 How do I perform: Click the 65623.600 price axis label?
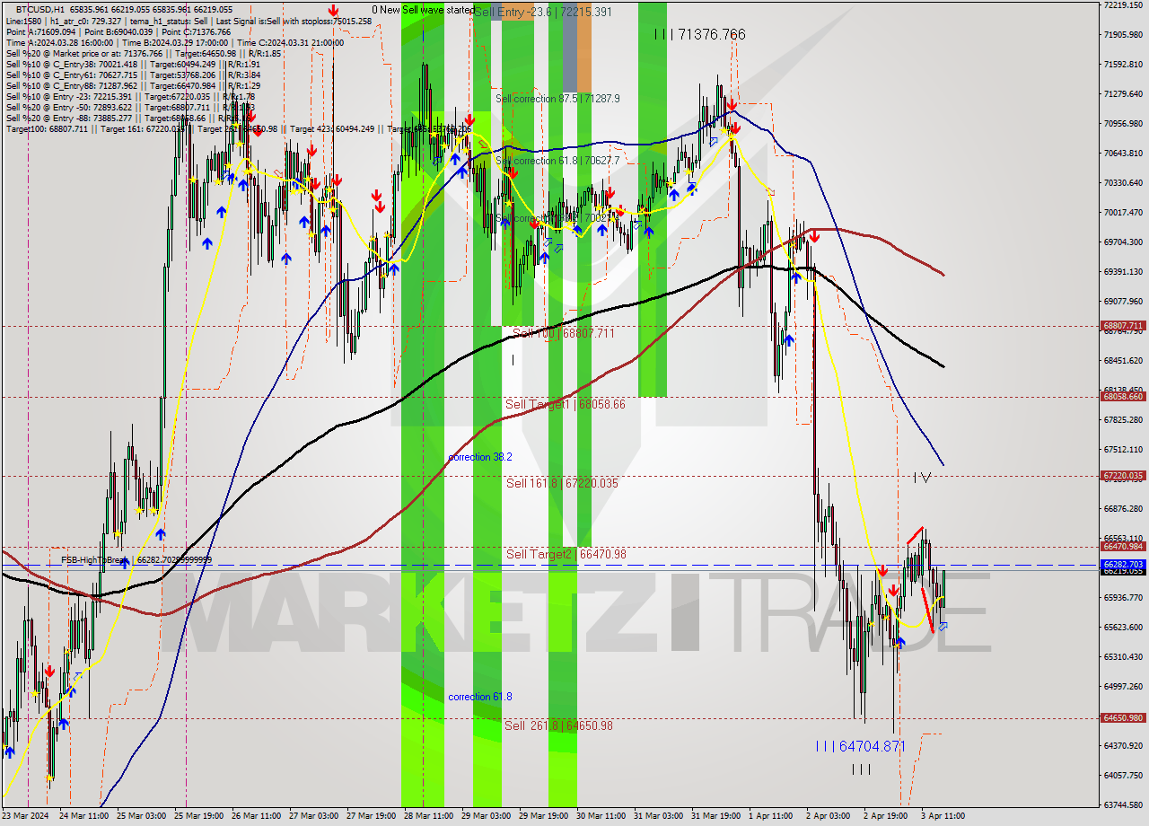click(x=1123, y=628)
